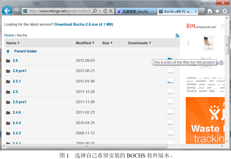
Task: Click the Stop loading X icon
Action: point(111,11)
